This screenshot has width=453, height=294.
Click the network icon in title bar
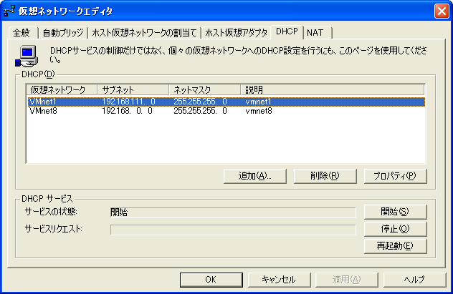click(x=9, y=11)
